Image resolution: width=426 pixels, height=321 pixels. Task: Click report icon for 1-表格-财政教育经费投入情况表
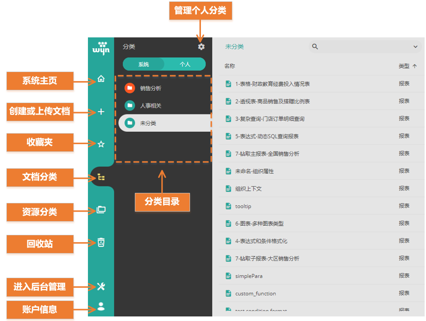pyautogui.click(x=228, y=84)
